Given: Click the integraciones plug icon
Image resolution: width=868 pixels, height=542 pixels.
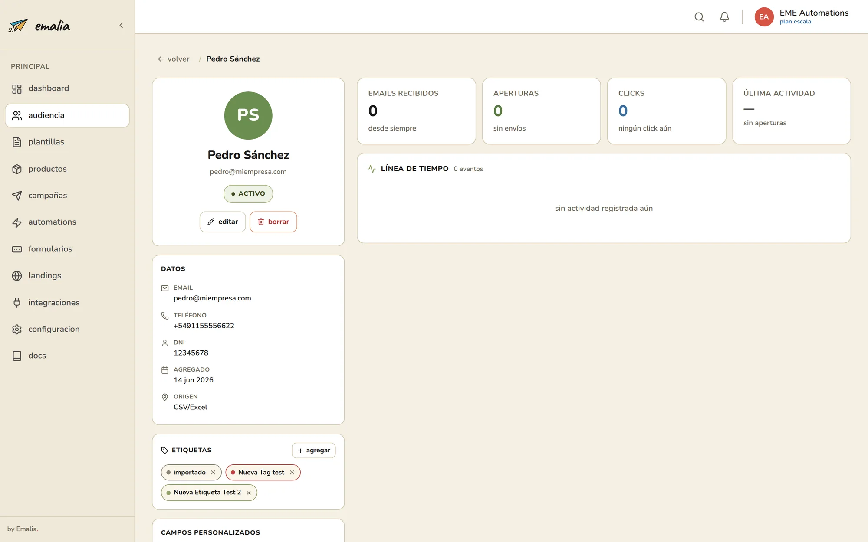Looking at the screenshot, I should click(17, 303).
